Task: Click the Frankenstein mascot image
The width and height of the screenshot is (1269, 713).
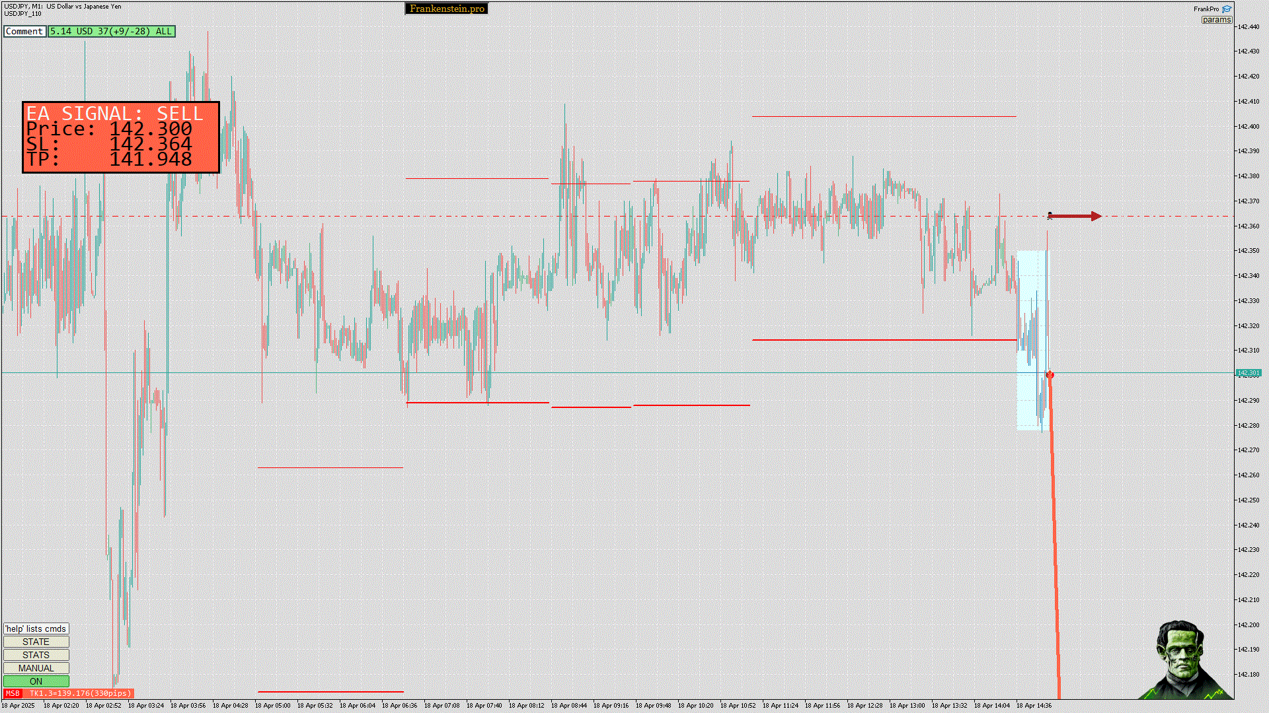Action: [1183, 660]
